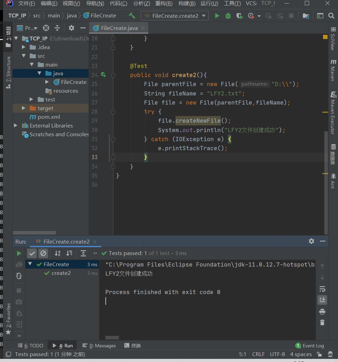This screenshot has height=362, width=338.
Task: Click the green Run button in toolbar
Action: [x=217, y=16]
